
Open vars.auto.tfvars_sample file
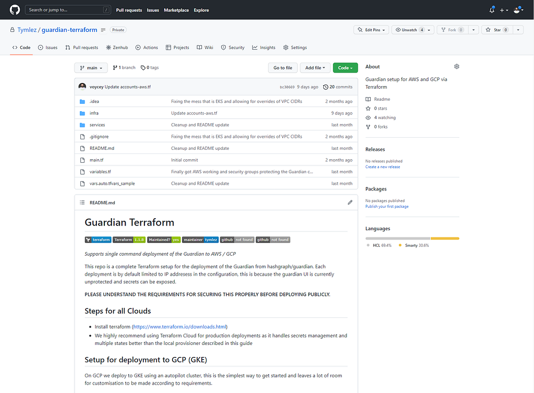tap(112, 183)
